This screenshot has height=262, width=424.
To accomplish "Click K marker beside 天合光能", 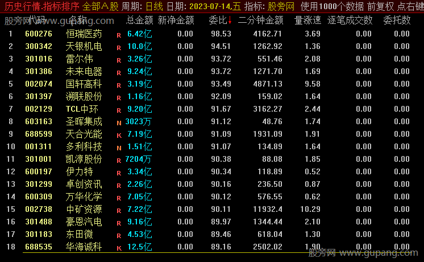I will (119, 136).
